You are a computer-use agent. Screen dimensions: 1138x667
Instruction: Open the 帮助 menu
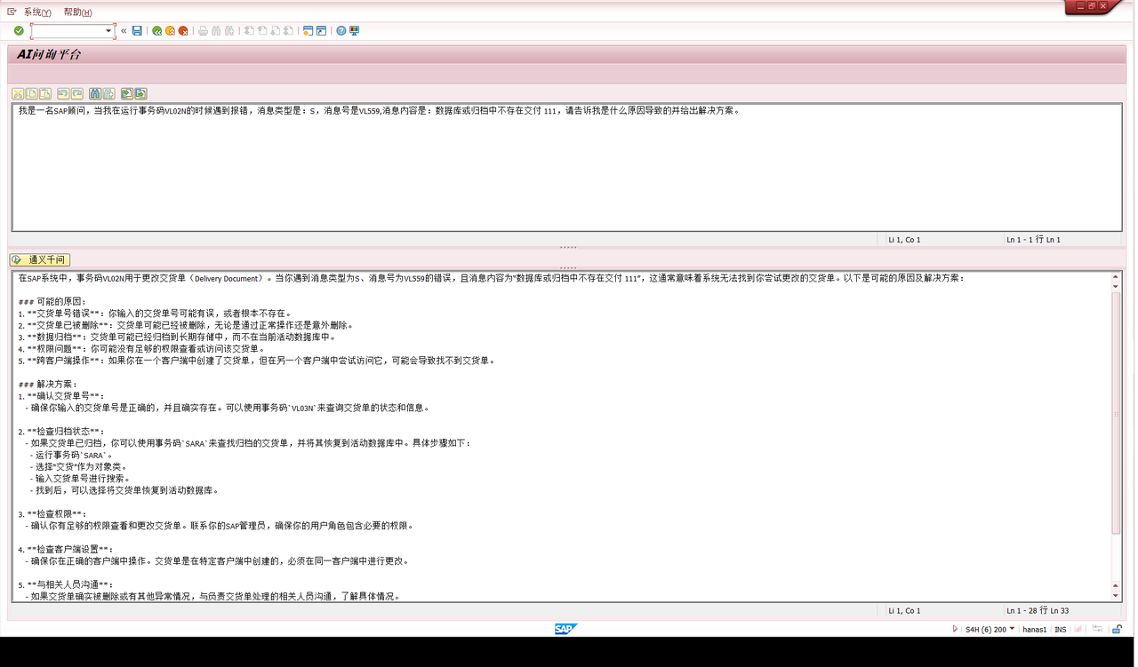(77, 12)
